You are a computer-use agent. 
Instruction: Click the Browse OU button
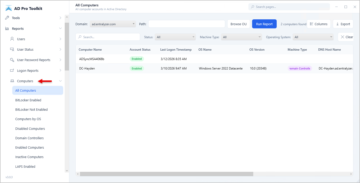click(238, 24)
